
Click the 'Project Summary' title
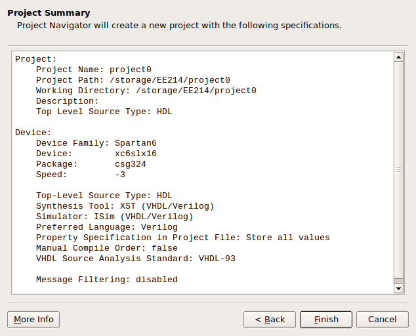(49, 12)
